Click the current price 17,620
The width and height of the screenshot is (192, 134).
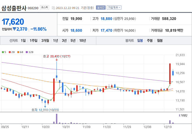[x=13, y=22]
